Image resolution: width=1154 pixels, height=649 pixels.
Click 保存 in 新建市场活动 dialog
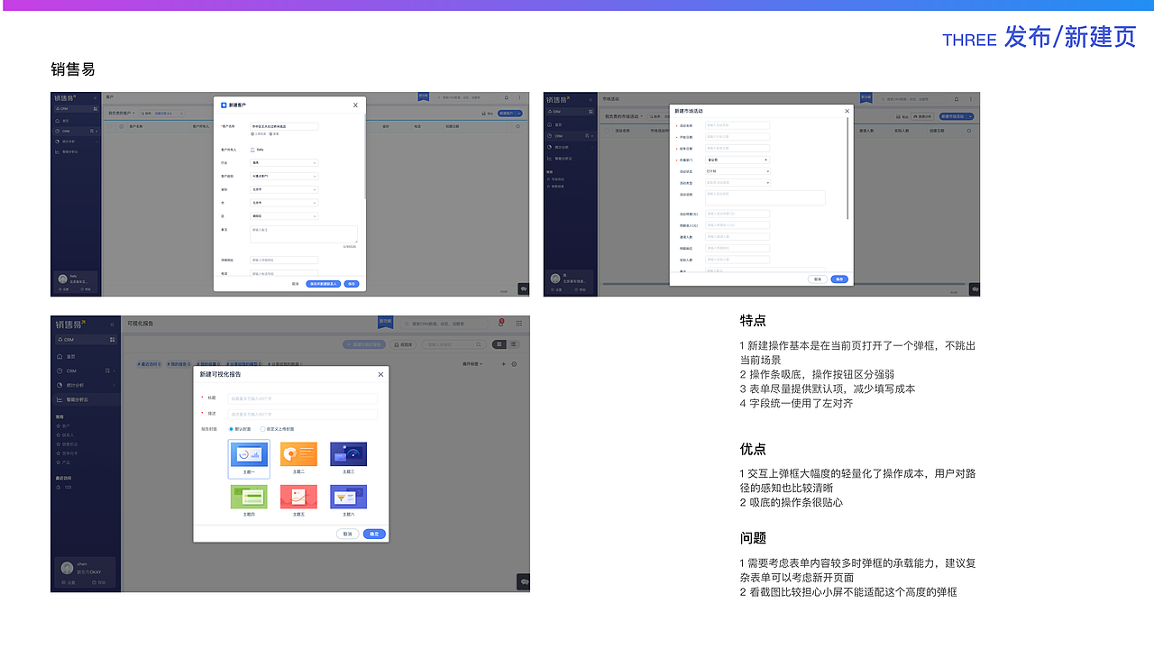click(839, 279)
